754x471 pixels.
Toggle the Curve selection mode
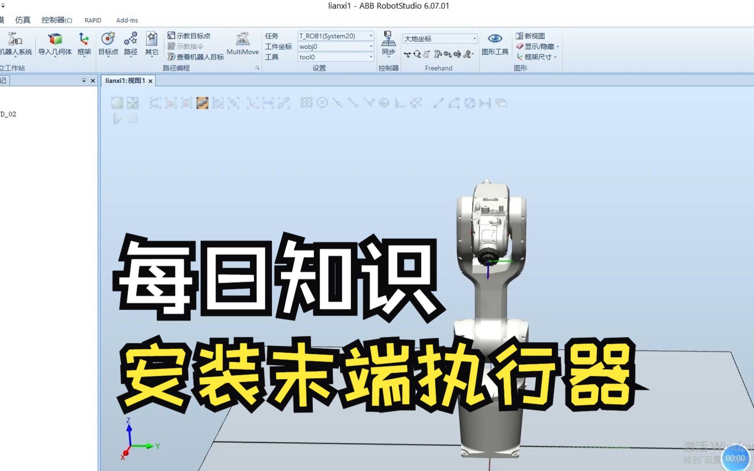tap(155, 103)
